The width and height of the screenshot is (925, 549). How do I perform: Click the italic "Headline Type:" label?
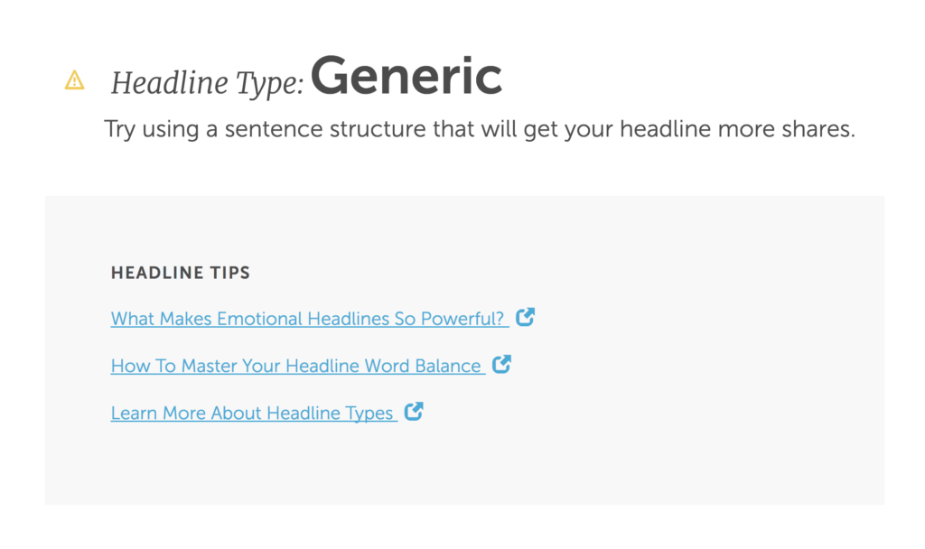pos(207,84)
